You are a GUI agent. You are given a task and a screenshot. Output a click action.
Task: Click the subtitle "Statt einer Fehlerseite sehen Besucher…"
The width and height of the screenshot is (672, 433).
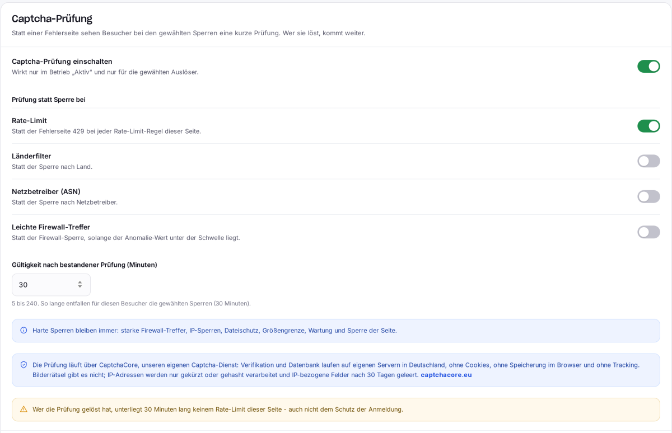point(189,33)
